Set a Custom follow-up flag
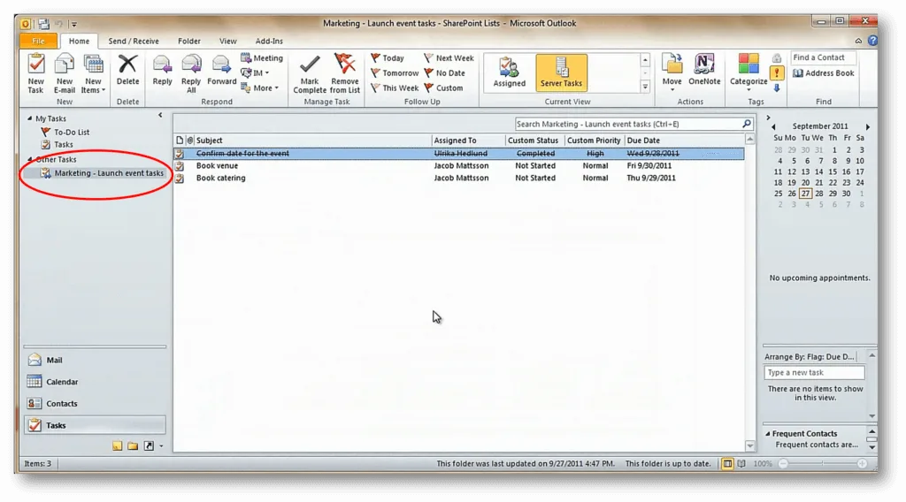The image size is (906, 502). point(443,87)
